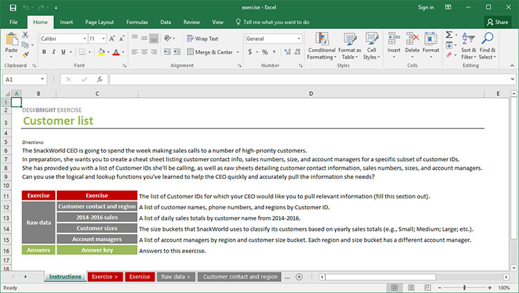519x293 pixels.
Task: Switch to the Formulas ribbon tab
Action: 136,22
